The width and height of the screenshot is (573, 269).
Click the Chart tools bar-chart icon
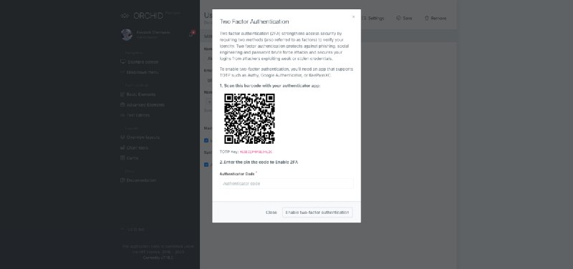tap(122, 148)
